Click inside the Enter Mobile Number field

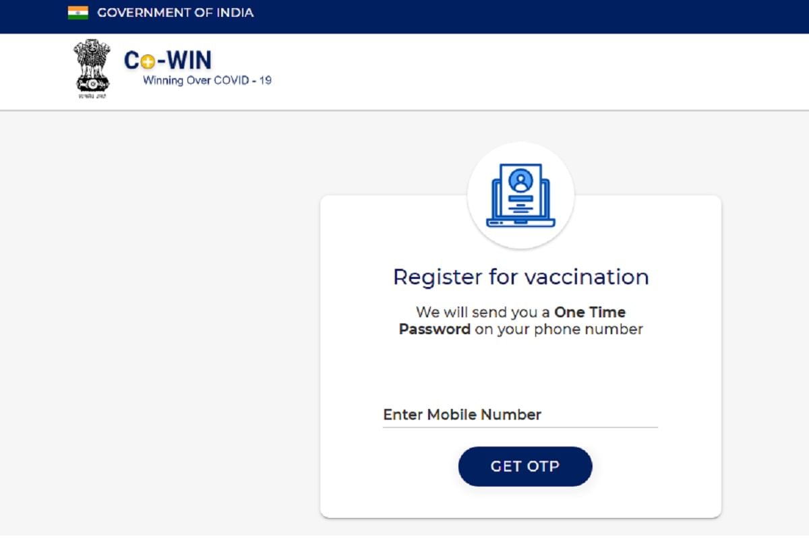519,414
